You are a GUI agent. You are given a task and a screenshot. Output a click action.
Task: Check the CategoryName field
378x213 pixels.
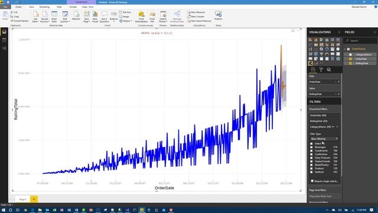pos(350,54)
